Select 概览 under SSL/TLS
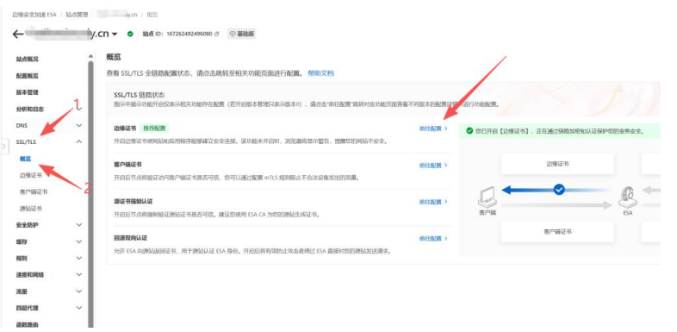This screenshot has width=677, height=332. [x=26, y=159]
